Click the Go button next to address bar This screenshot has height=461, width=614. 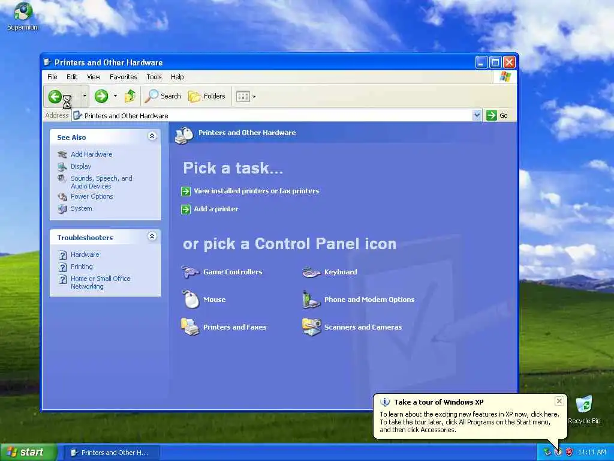[x=497, y=115]
